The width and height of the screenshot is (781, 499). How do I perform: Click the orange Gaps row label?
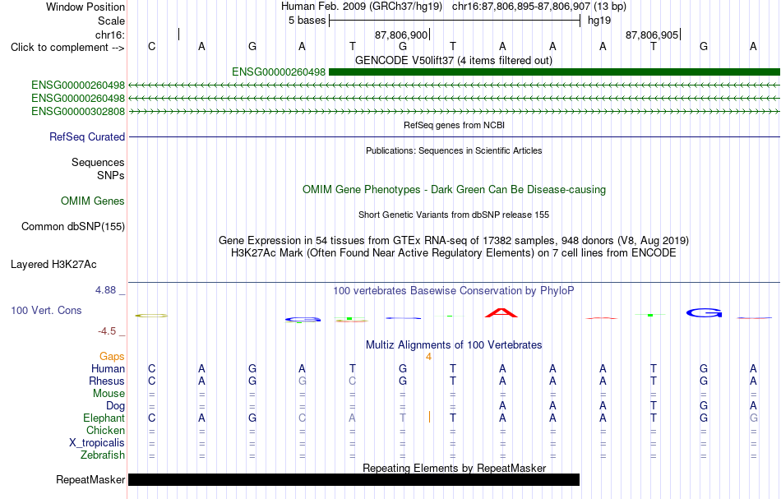pos(112,357)
